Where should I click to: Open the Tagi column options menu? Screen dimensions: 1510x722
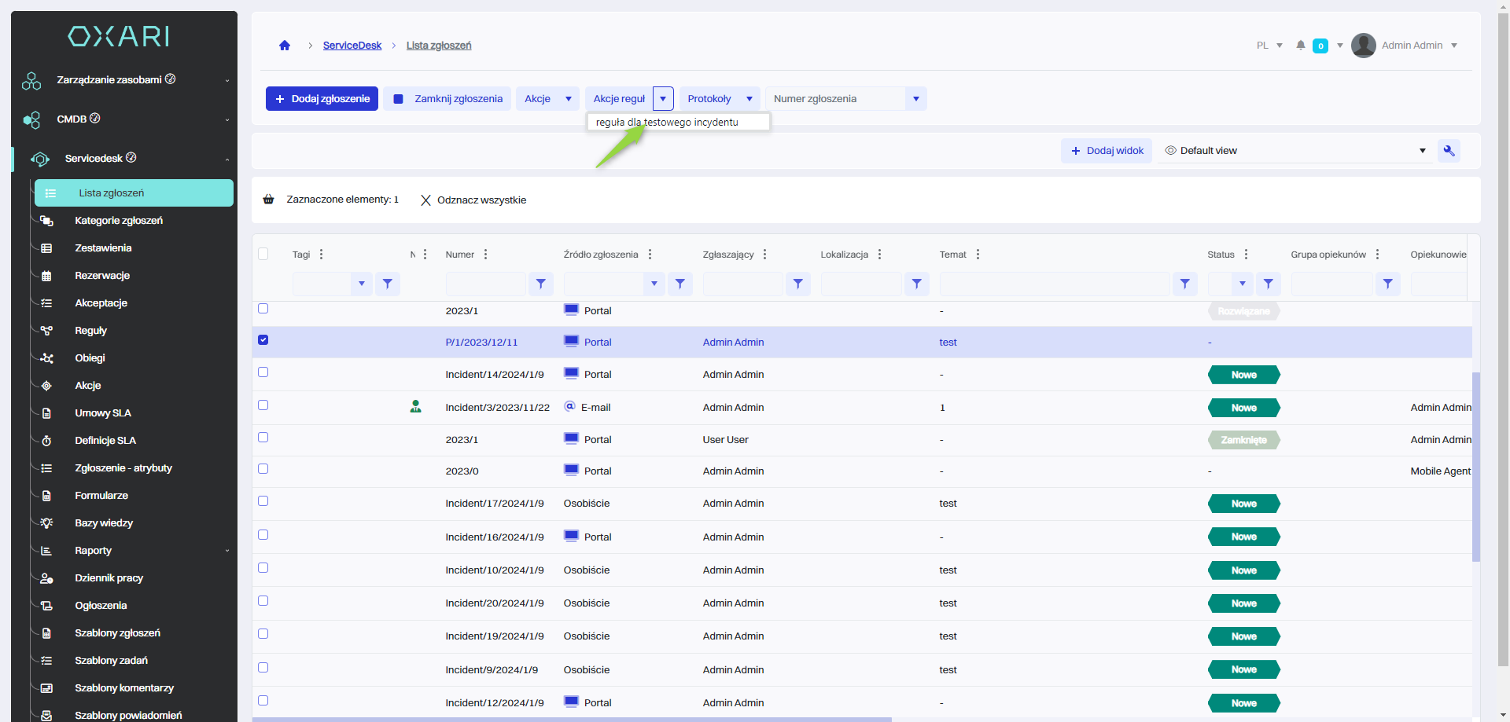322,255
